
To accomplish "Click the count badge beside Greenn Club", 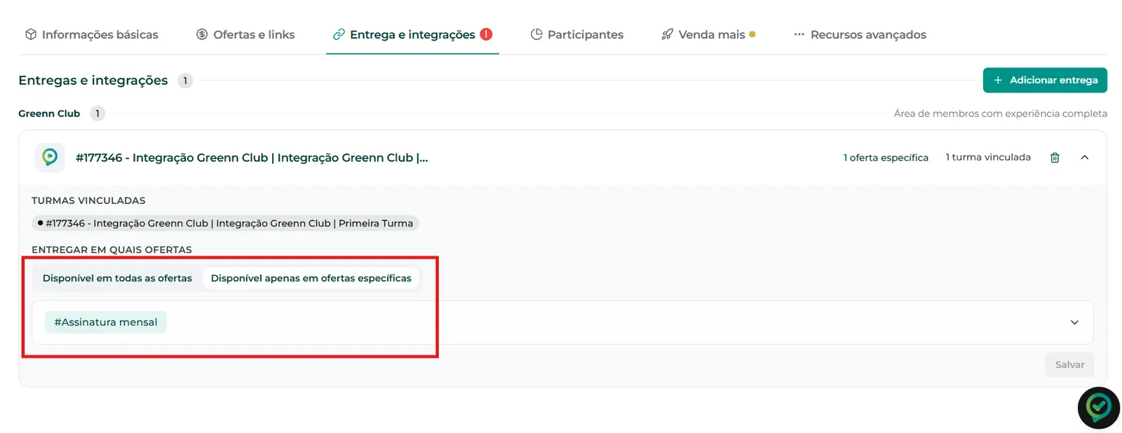I will point(97,114).
